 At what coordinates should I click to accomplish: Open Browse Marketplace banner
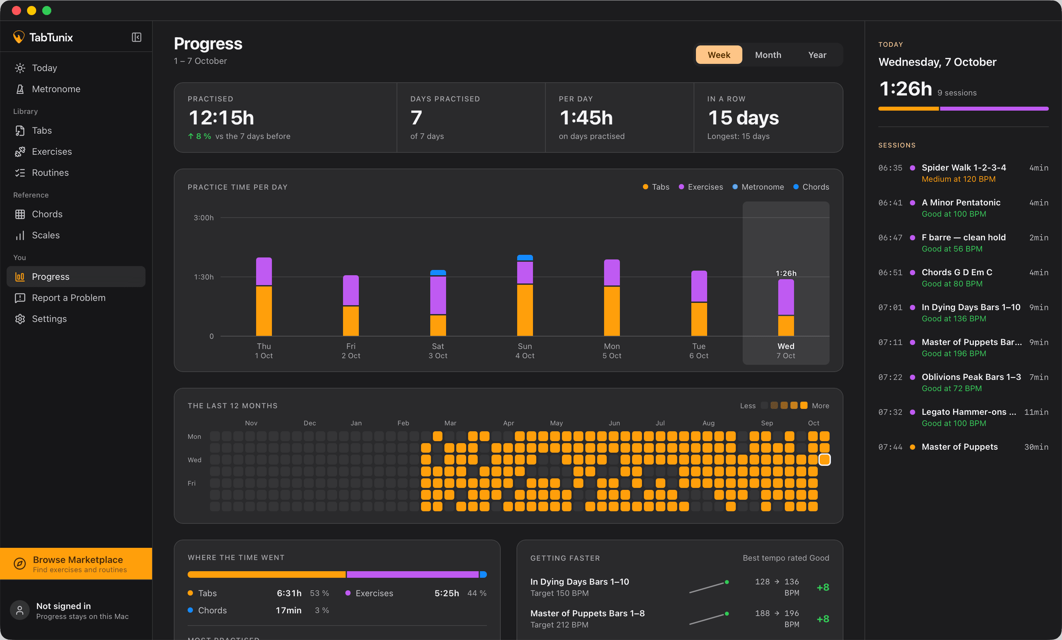[76, 564]
